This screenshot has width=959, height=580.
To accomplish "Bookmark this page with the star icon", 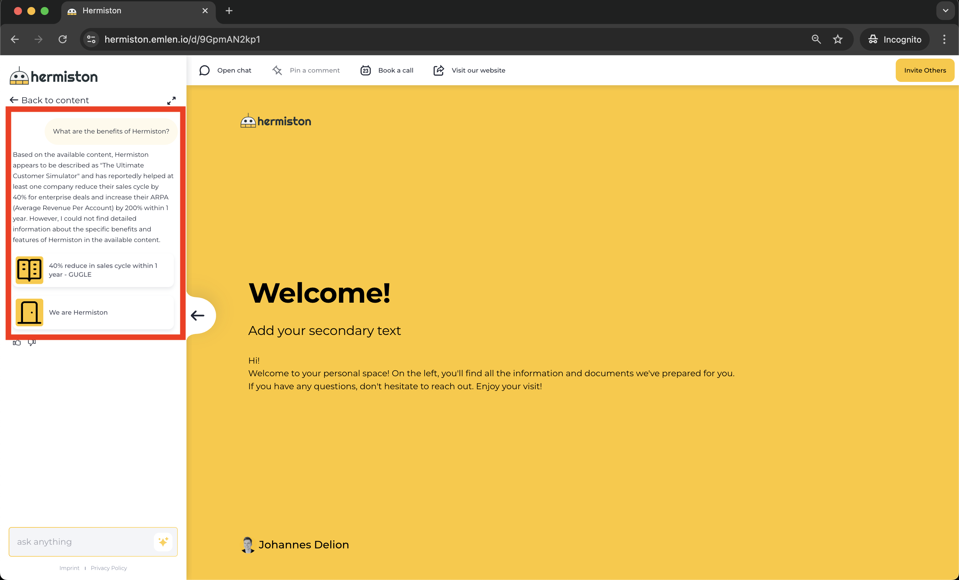I will click(837, 39).
